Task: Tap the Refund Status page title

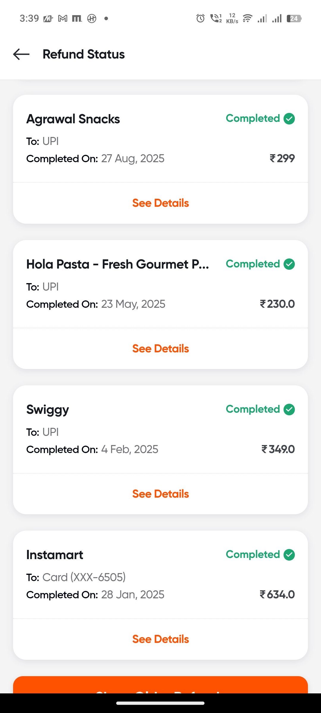Action: [x=84, y=54]
